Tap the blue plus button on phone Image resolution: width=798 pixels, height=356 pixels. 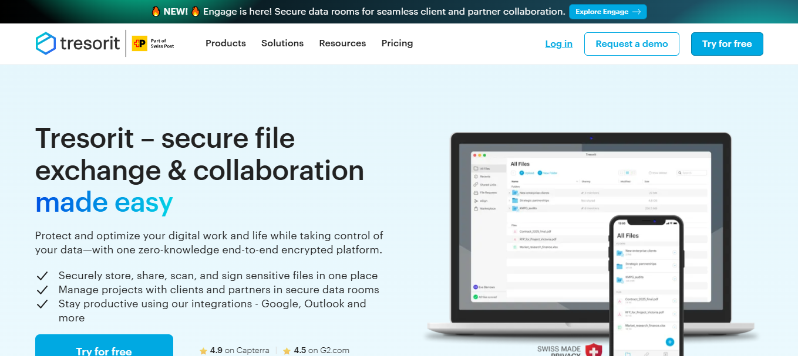pos(669,342)
